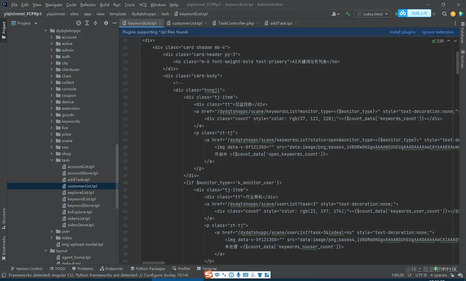Click the Ignore extension link
The height and width of the screenshot is (281, 466).
(x=438, y=32)
